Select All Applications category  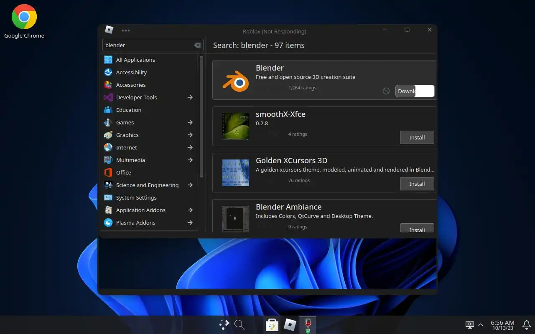click(149, 60)
